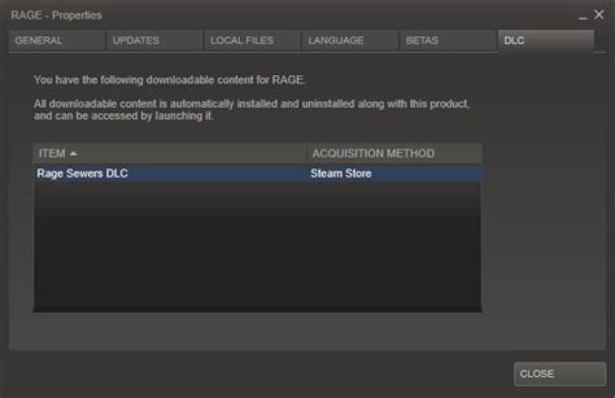The width and height of the screenshot is (615, 398).
Task: Go to the Language tab
Action: pyautogui.click(x=350, y=40)
